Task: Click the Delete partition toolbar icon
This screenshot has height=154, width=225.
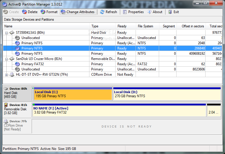Action: (x=24, y=12)
